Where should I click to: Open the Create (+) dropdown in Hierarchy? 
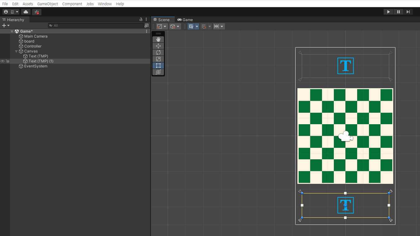pos(6,25)
